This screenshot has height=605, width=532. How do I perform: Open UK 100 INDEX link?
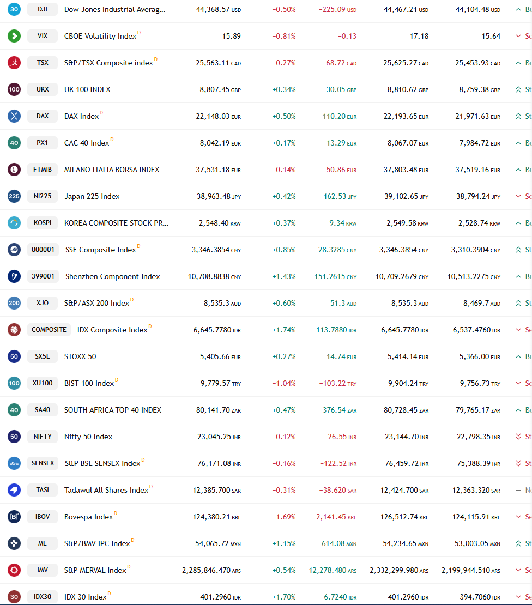(x=87, y=89)
